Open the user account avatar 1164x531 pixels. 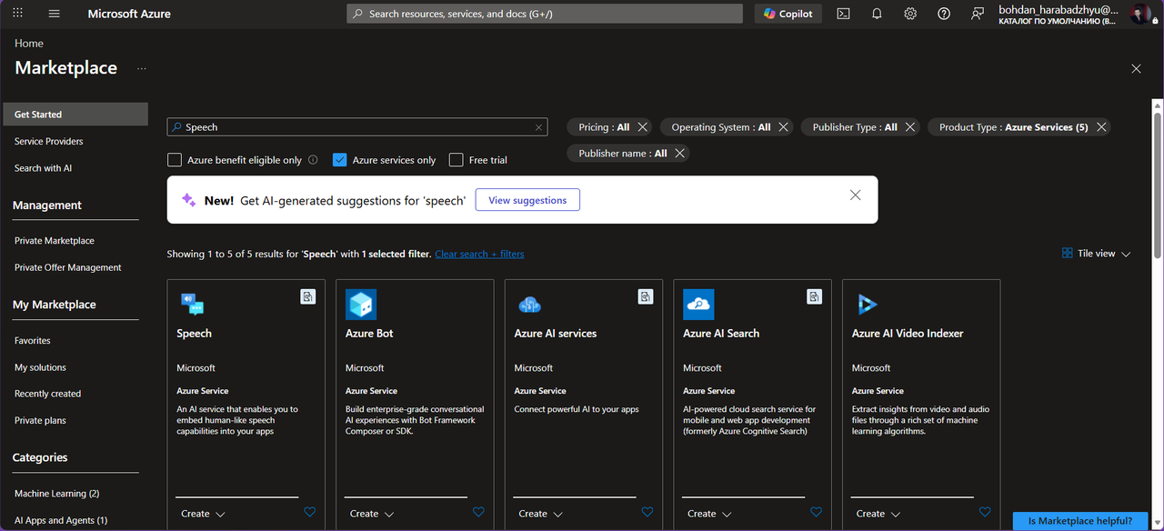coord(1140,14)
